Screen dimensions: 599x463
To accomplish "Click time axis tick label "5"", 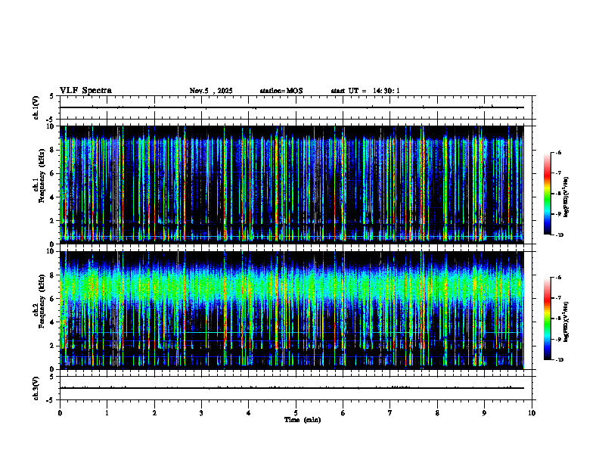I will 296,413.
